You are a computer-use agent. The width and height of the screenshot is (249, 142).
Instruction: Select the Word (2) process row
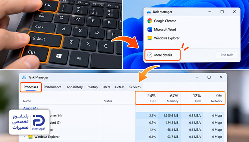coord(122,123)
